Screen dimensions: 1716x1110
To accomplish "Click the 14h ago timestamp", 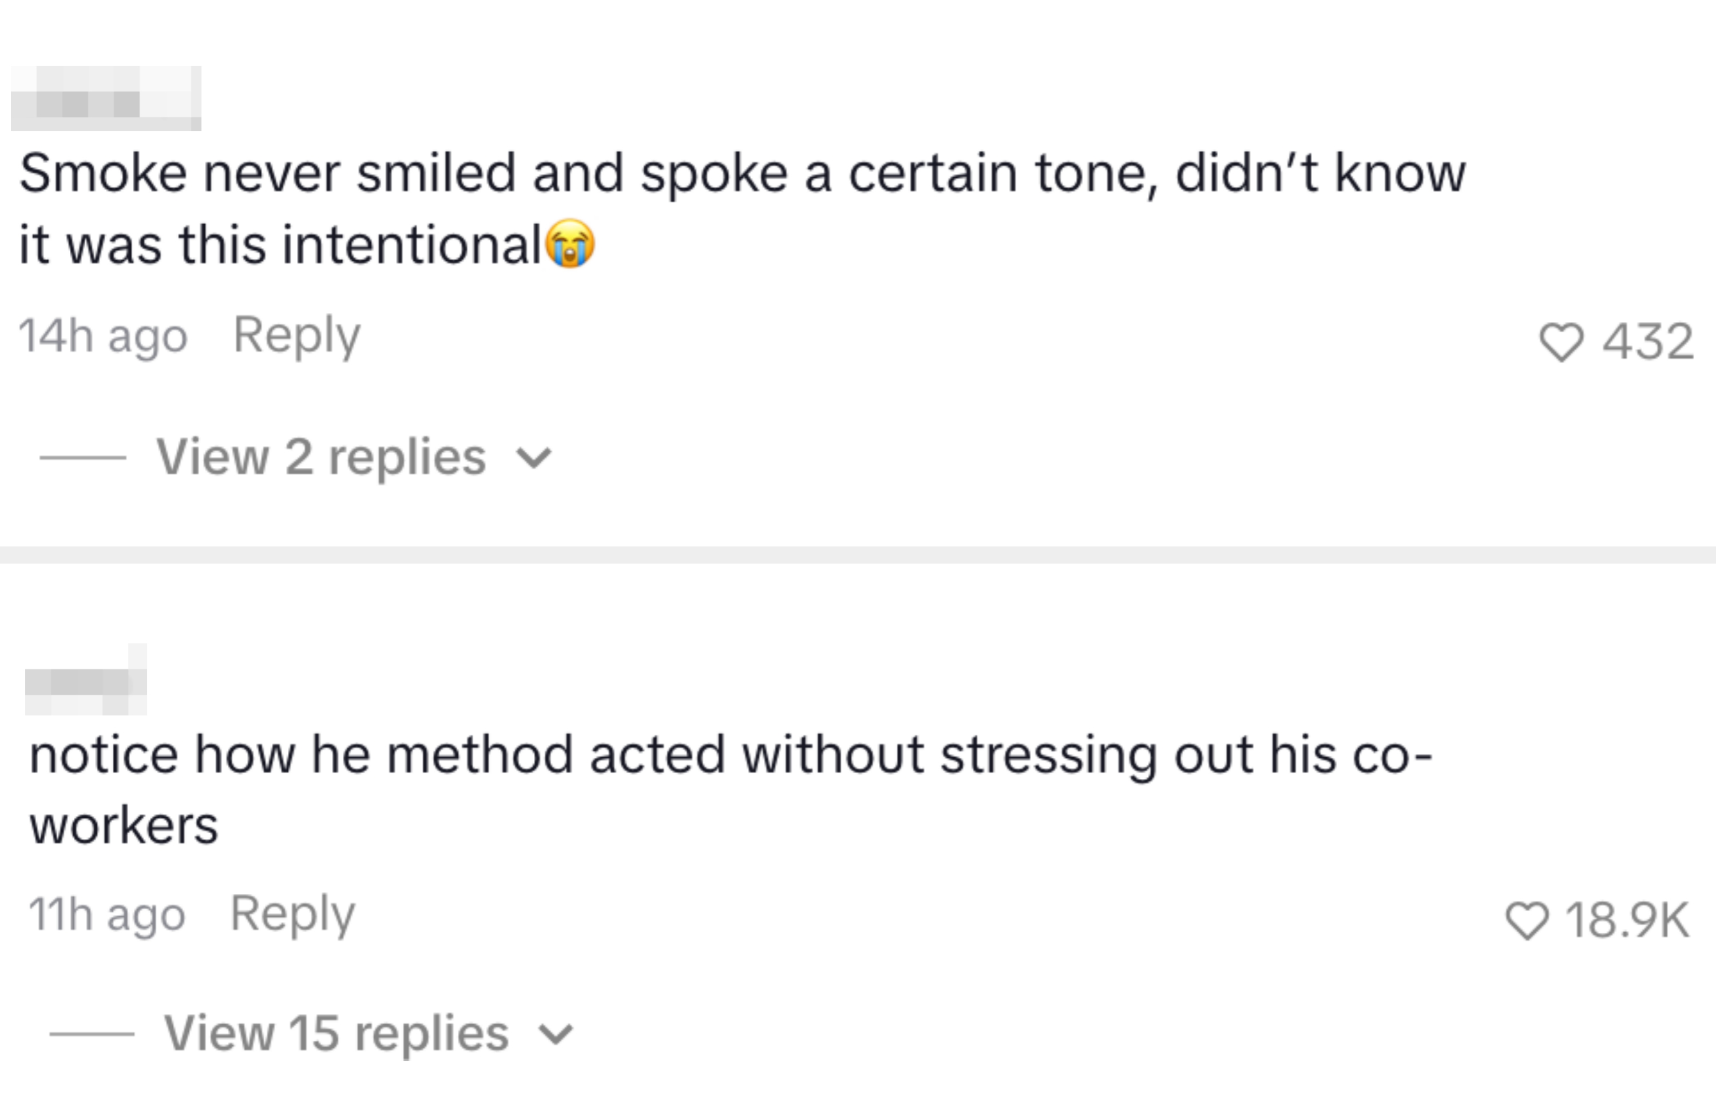I will [102, 336].
